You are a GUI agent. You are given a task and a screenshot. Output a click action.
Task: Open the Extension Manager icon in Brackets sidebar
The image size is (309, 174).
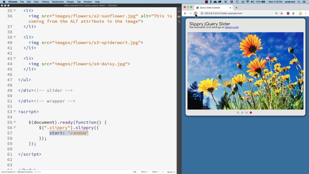click(179, 17)
